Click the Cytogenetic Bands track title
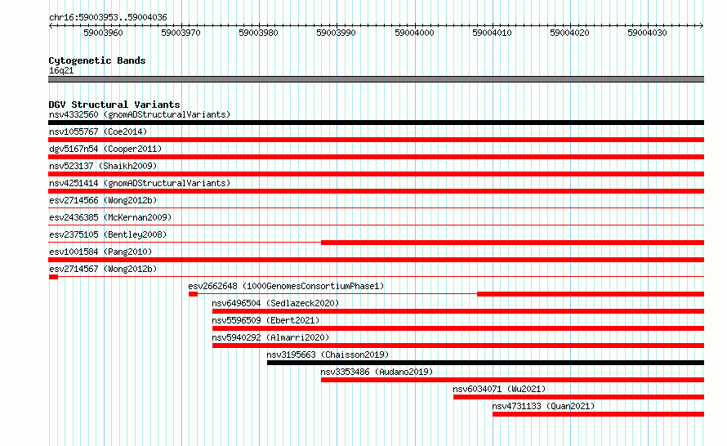The image size is (727, 446). (x=97, y=60)
